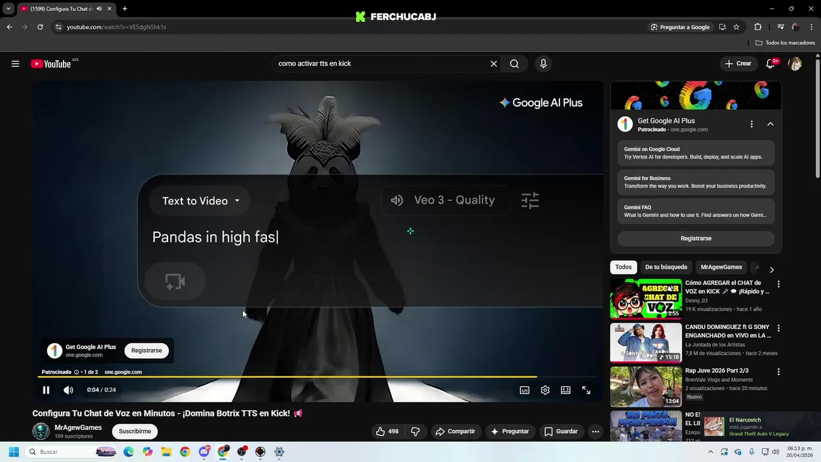Open options for the Cómo AGREGAR el CHAT video

(779, 284)
